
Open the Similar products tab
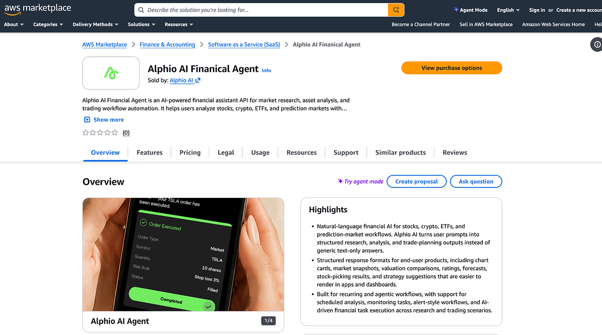pyautogui.click(x=401, y=153)
